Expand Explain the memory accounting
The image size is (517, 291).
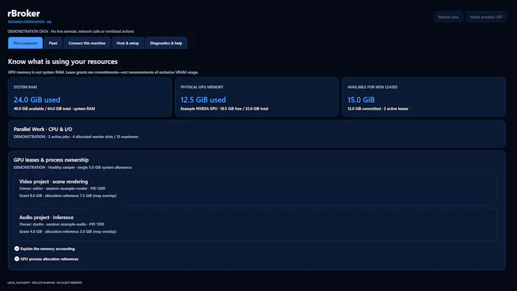click(45, 249)
